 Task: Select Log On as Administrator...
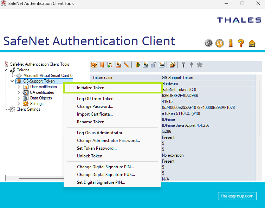point(112,133)
